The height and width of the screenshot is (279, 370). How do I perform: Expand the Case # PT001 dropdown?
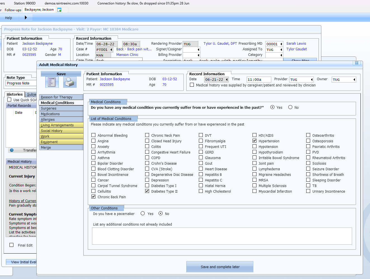pyautogui.click(x=111, y=49)
